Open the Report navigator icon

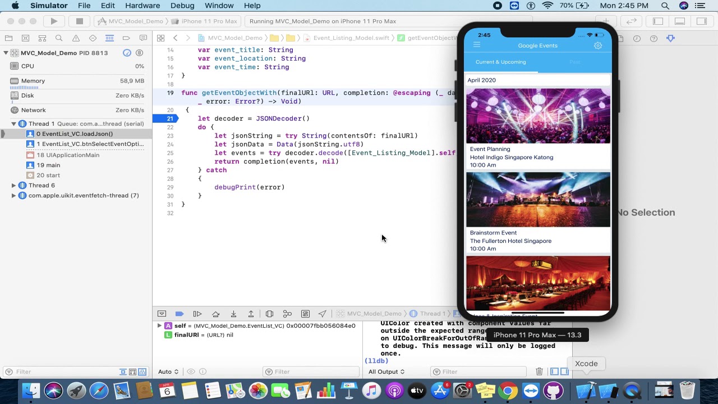(x=143, y=38)
